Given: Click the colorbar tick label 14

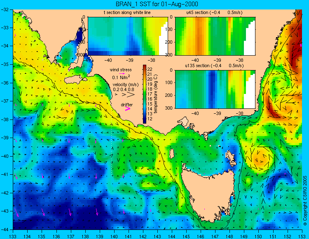Looking at the screenshot, I should [x=150, y=109].
